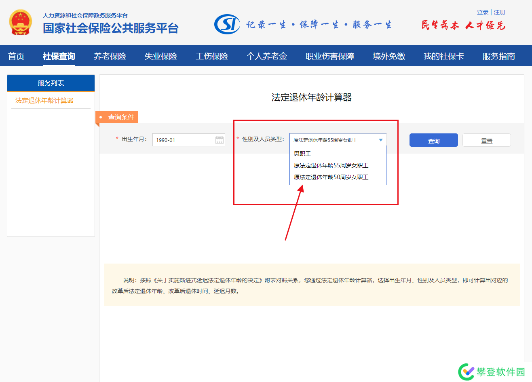Screen dimensions: 532x382
Task: Switch to 职业伤害保障 tab
Action: point(330,56)
